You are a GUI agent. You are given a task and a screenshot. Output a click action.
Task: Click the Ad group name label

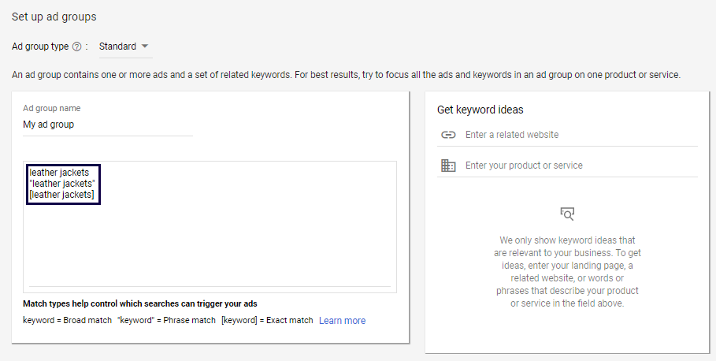[52, 108]
